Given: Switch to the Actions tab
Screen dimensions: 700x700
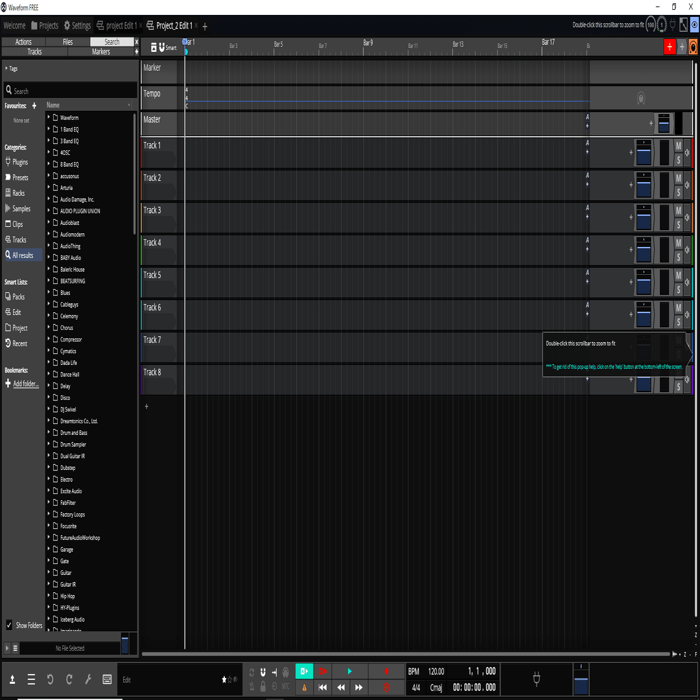Looking at the screenshot, I should [x=23, y=41].
